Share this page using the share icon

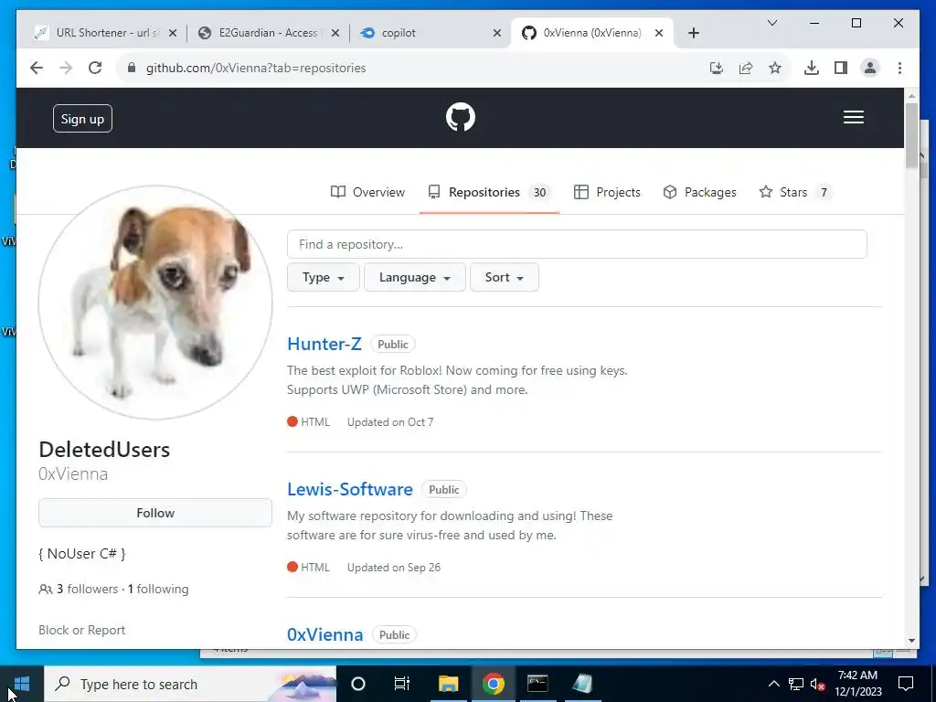pyautogui.click(x=746, y=68)
